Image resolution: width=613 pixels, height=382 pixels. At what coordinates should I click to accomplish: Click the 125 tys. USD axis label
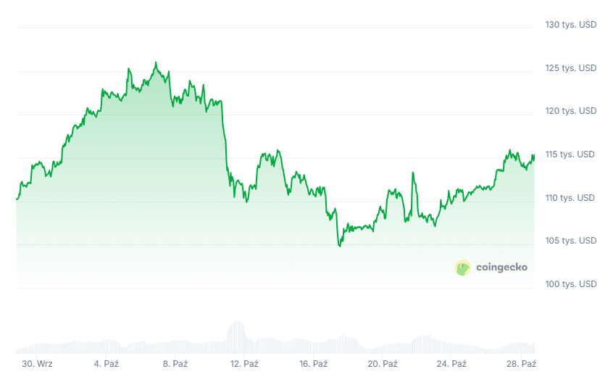pyautogui.click(x=571, y=68)
